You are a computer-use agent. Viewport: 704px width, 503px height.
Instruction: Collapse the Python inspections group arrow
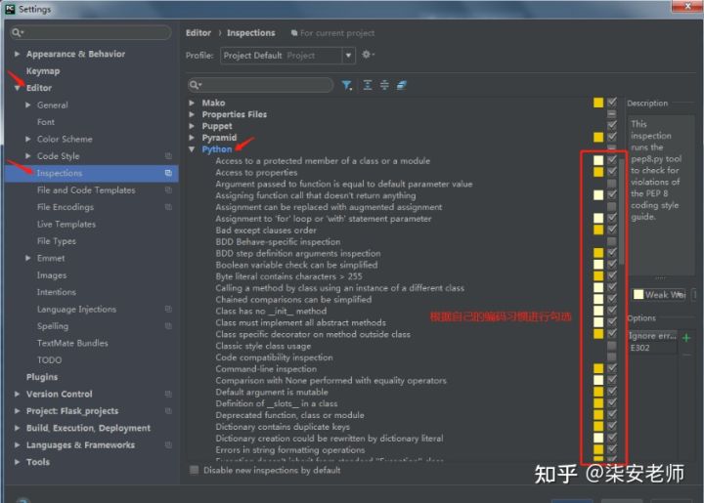tap(193, 149)
